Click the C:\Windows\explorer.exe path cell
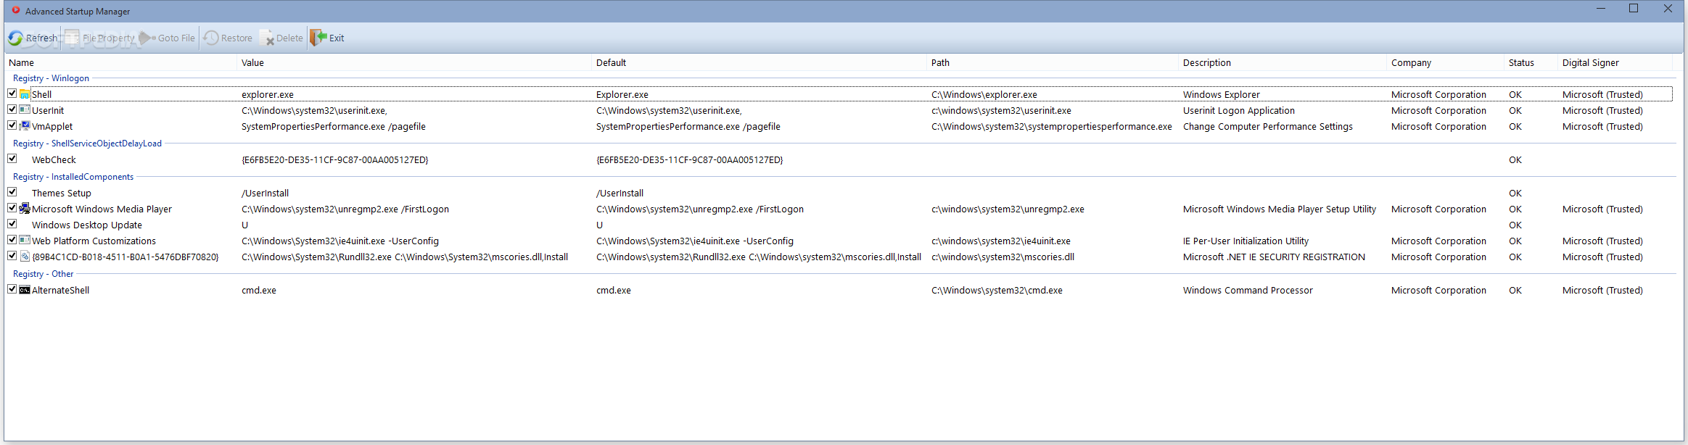Image resolution: width=1688 pixels, height=445 pixels. coord(984,95)
